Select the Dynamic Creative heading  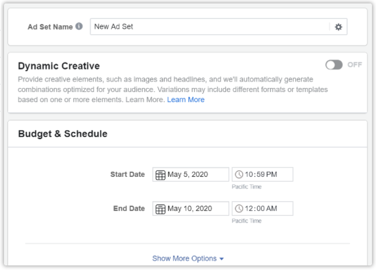pyautogui.click(x=59, y=66)
